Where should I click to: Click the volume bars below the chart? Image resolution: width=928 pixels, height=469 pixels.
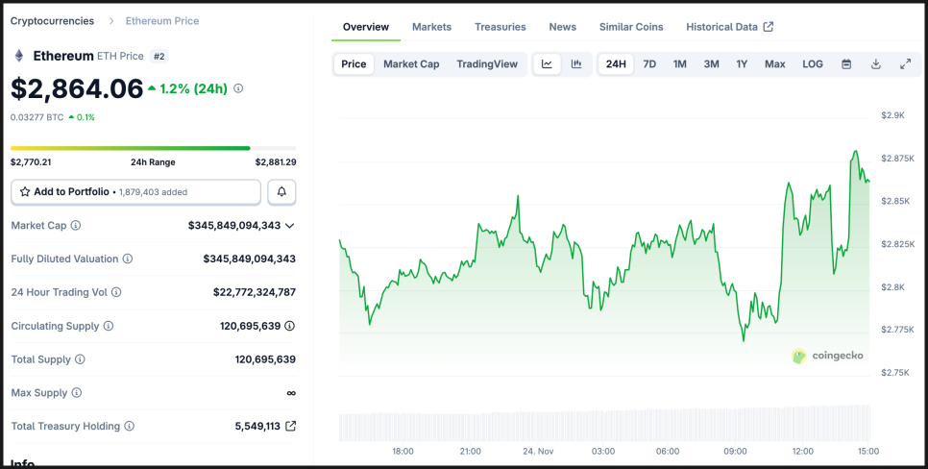tap(603, 424)
